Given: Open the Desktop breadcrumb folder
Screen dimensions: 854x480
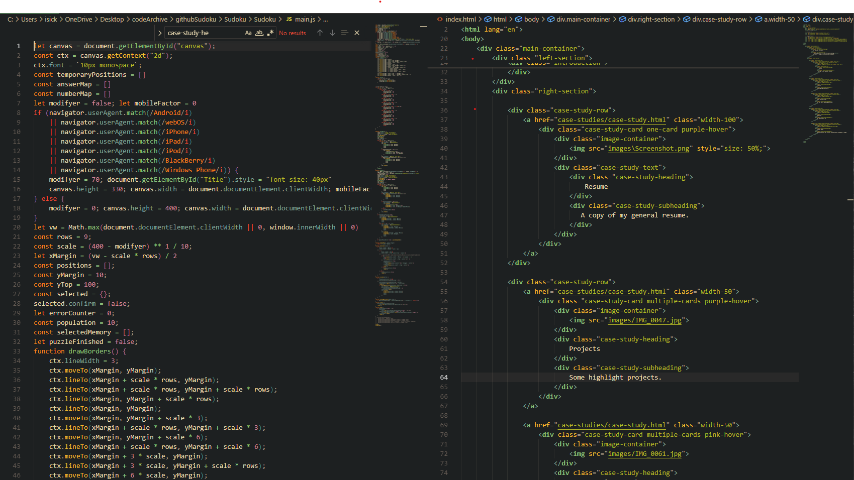Looking at the screenshot, I should tap(112, 19).
